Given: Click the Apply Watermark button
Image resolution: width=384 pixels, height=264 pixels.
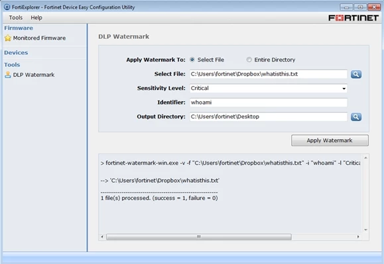Looking at the screenshot, I should coord(330,140).
